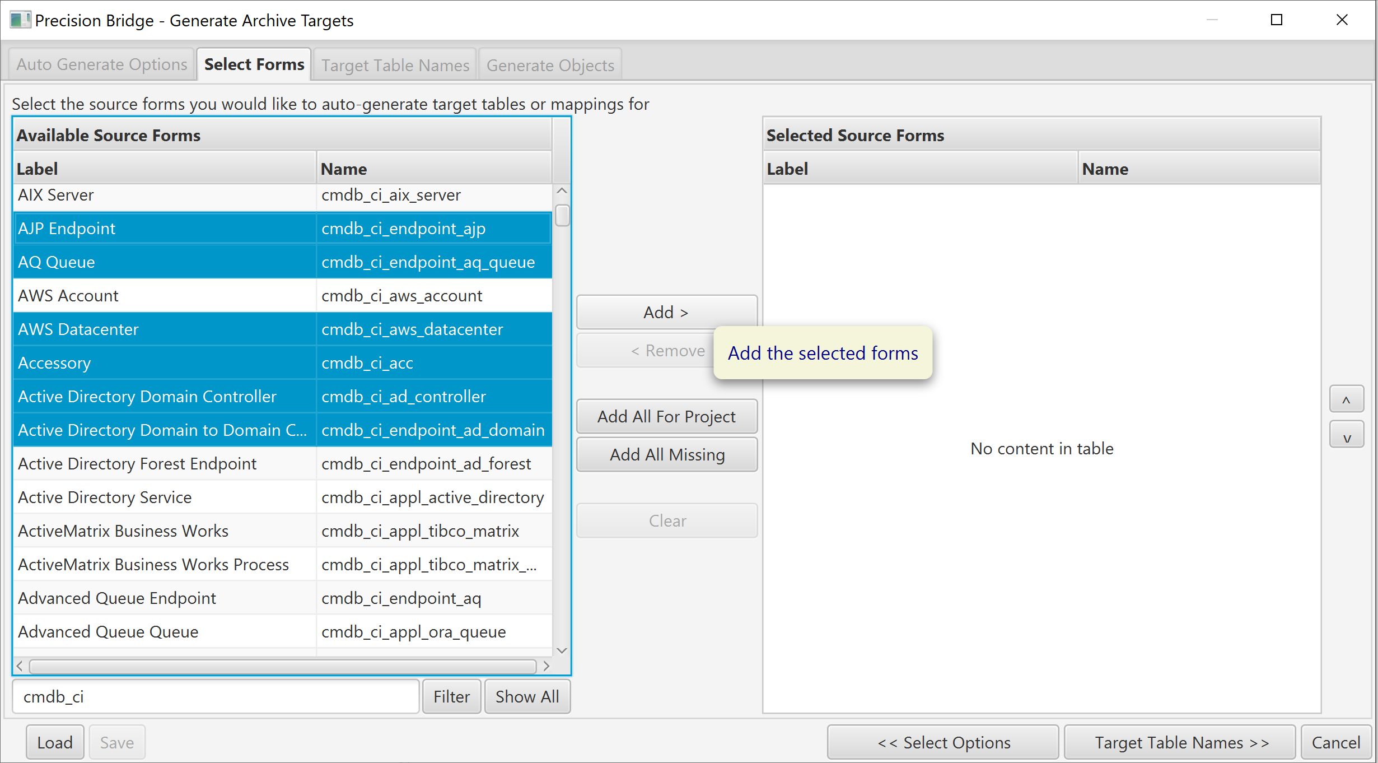Select the Accessory row
Viewport: 1378px width, 763px height.
click(x=282, y=362)
